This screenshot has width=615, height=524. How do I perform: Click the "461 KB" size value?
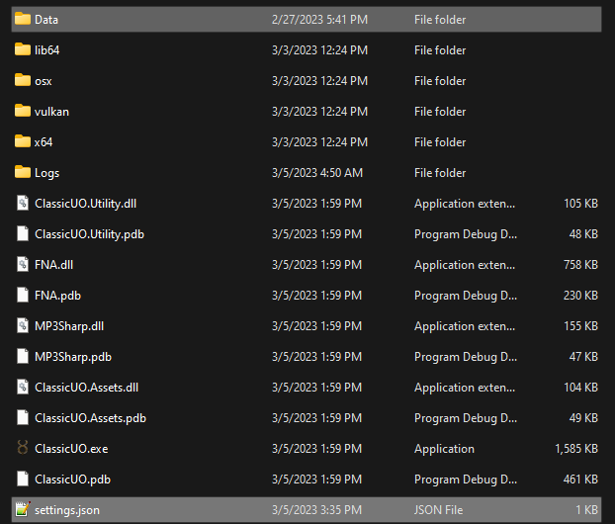point(580,480)
